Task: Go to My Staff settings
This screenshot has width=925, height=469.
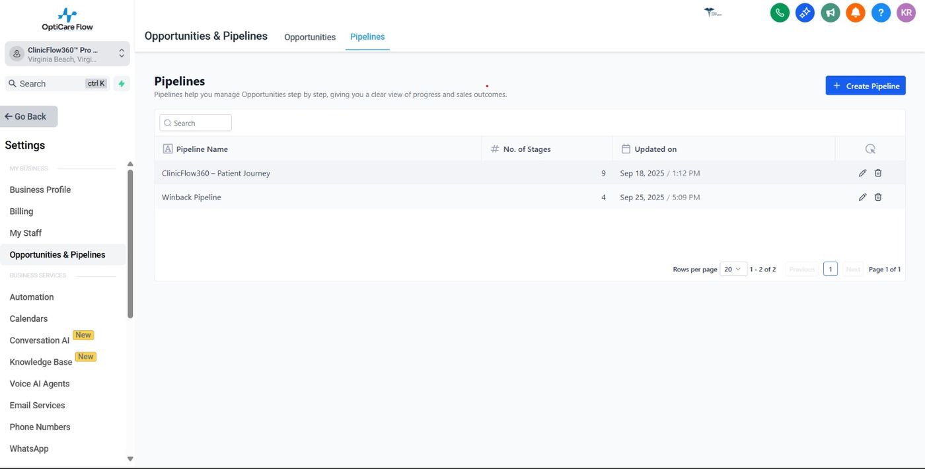Action: coord(26,233)
